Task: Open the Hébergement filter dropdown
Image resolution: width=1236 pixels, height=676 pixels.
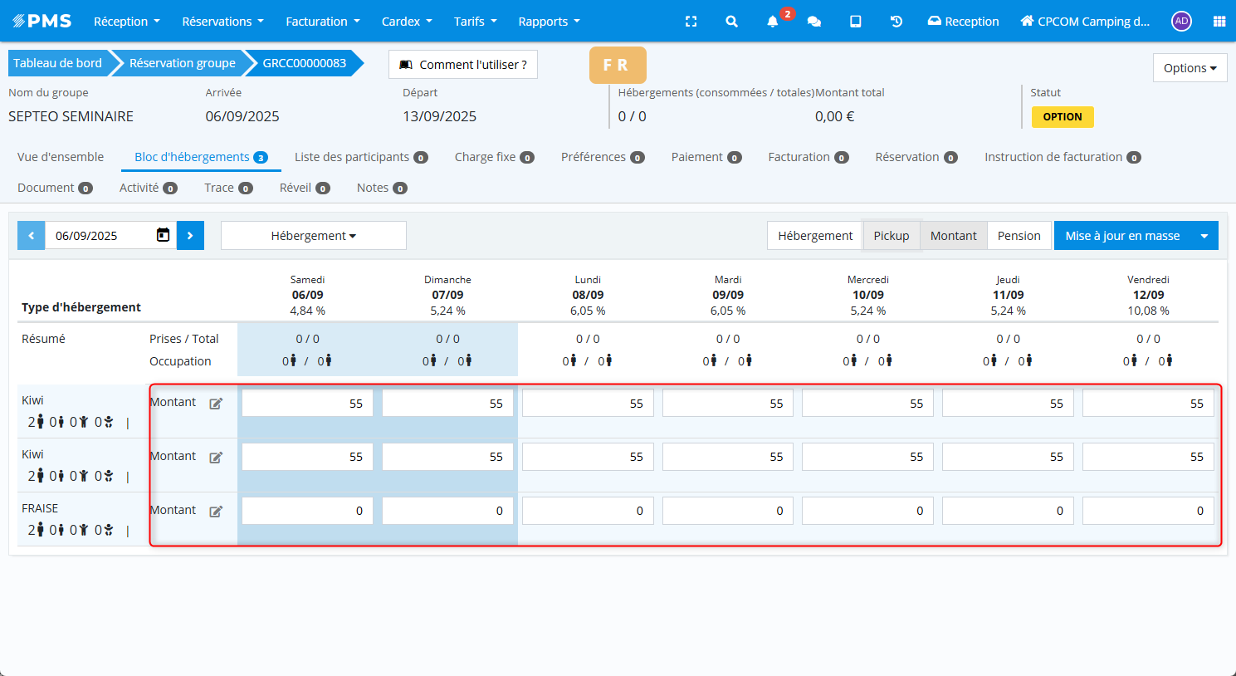Action: [x=313, y=236]
